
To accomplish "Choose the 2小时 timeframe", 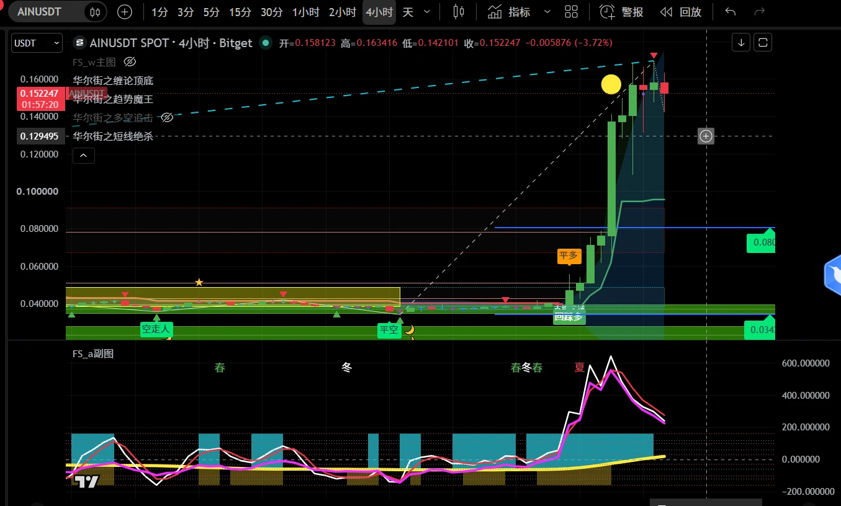I will pyautogui.click(x=343, y=12).
